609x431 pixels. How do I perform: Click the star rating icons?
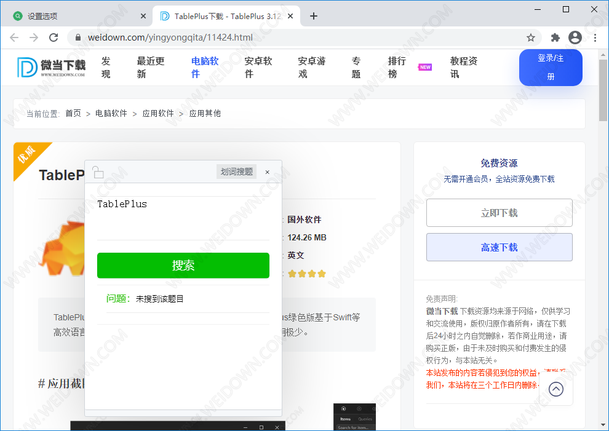[307, 274]
